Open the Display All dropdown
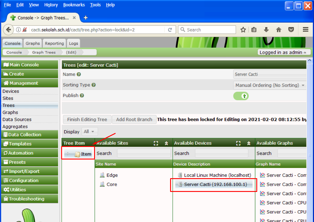Image resolution: width=314 pixels, height=222 pixels. tap(89, 131)
